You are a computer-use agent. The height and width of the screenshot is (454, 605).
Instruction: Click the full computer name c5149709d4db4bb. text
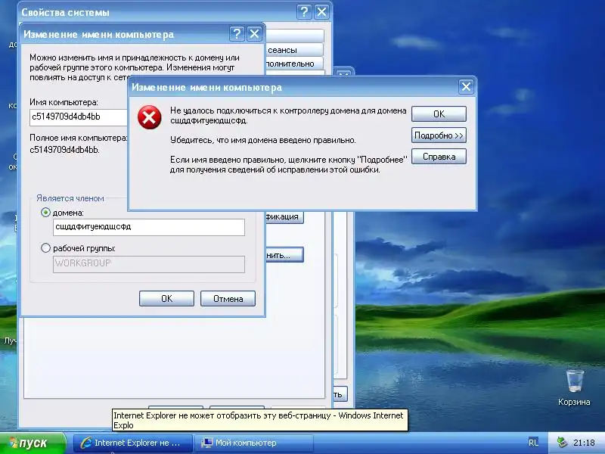65,150
